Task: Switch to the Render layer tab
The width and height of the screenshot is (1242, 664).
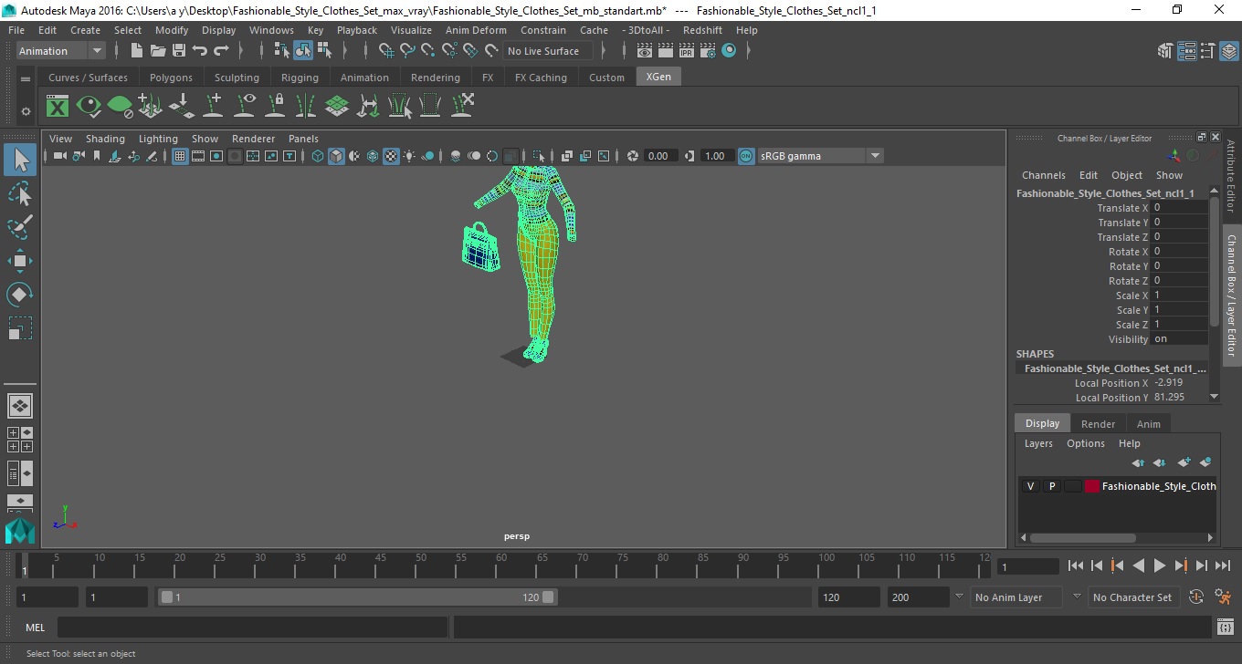Action: pyautogui.click(x=1098, y=424)
